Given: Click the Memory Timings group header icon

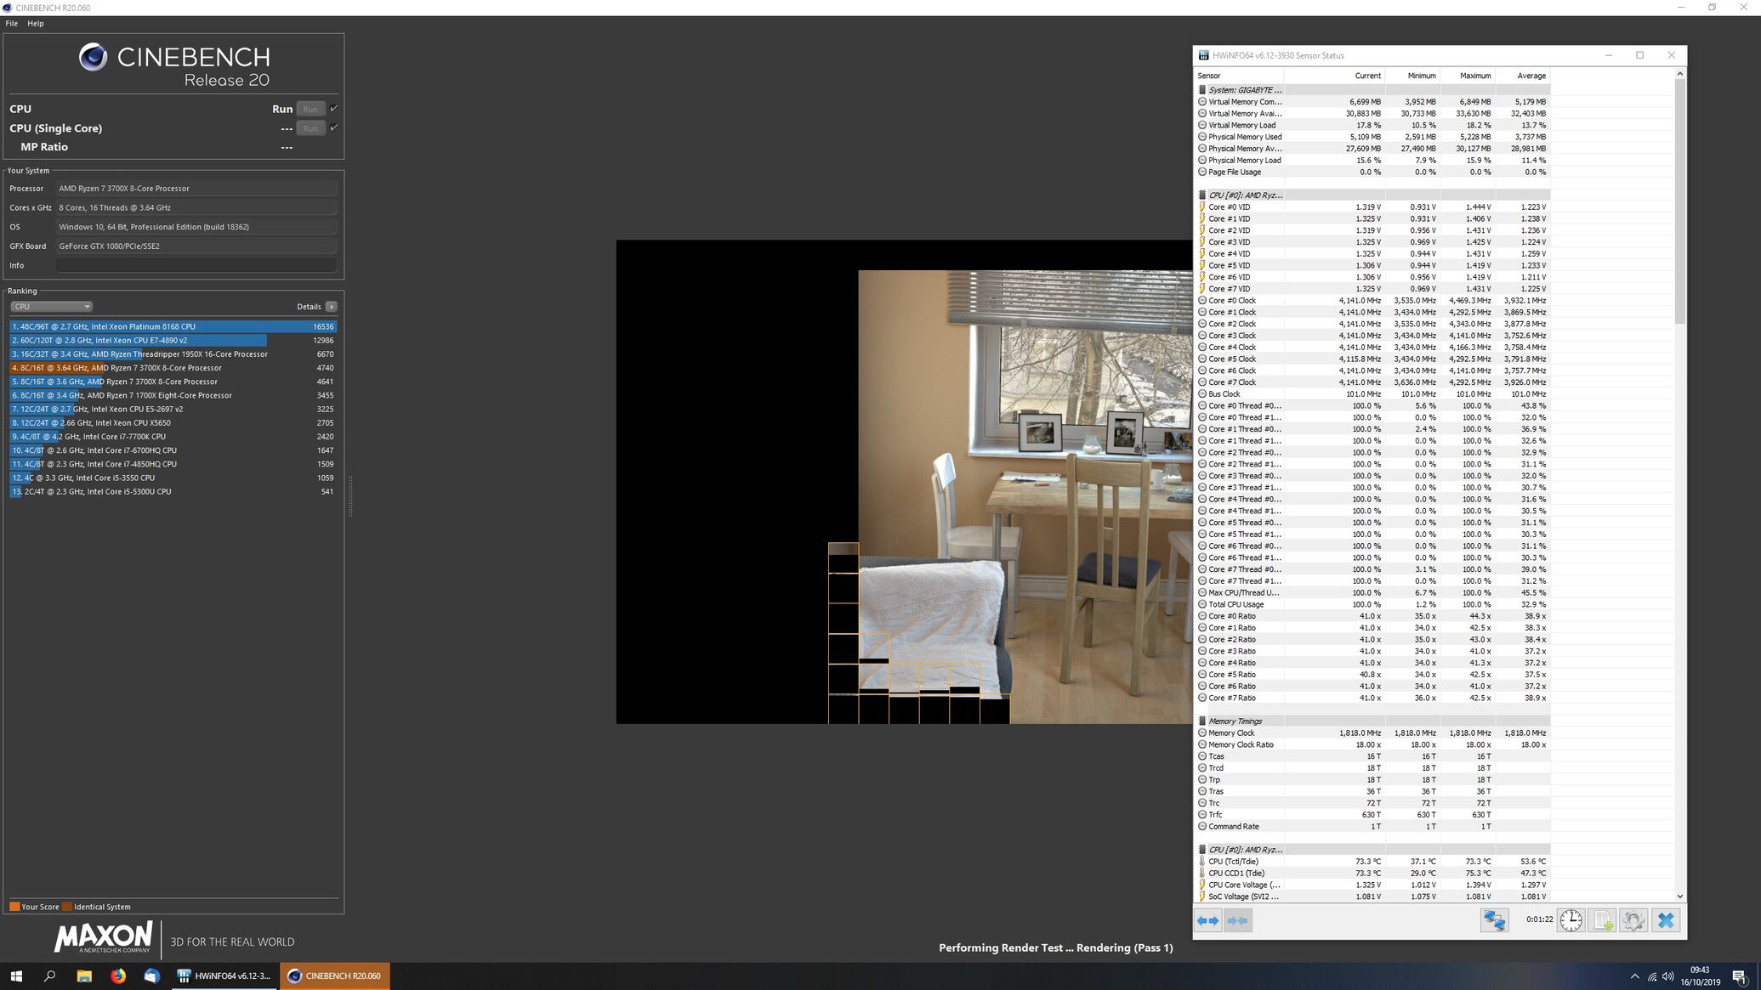Looking at the screenshot, I should (x=1202, y=721).
